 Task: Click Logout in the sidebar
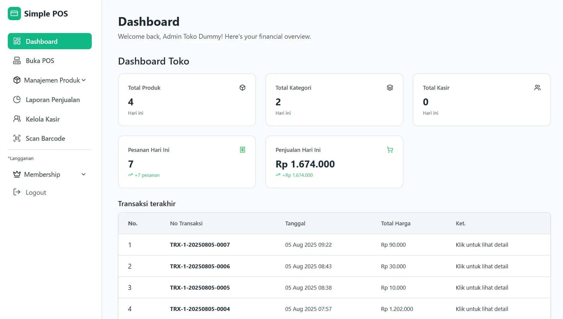[50, 192]
